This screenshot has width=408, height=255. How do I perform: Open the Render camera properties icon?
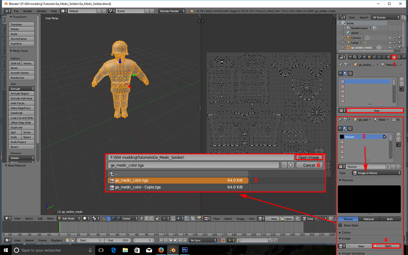[350, 57]
